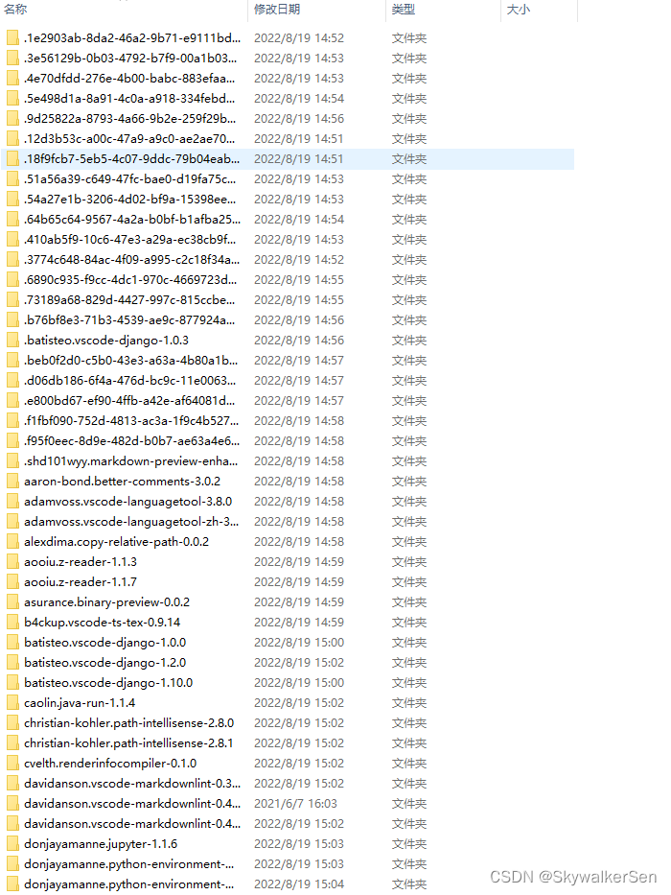Click date 15:00 of batisteo.vscode-django-1.10.0 row
671x895 pixels.
tap(299, 683)
